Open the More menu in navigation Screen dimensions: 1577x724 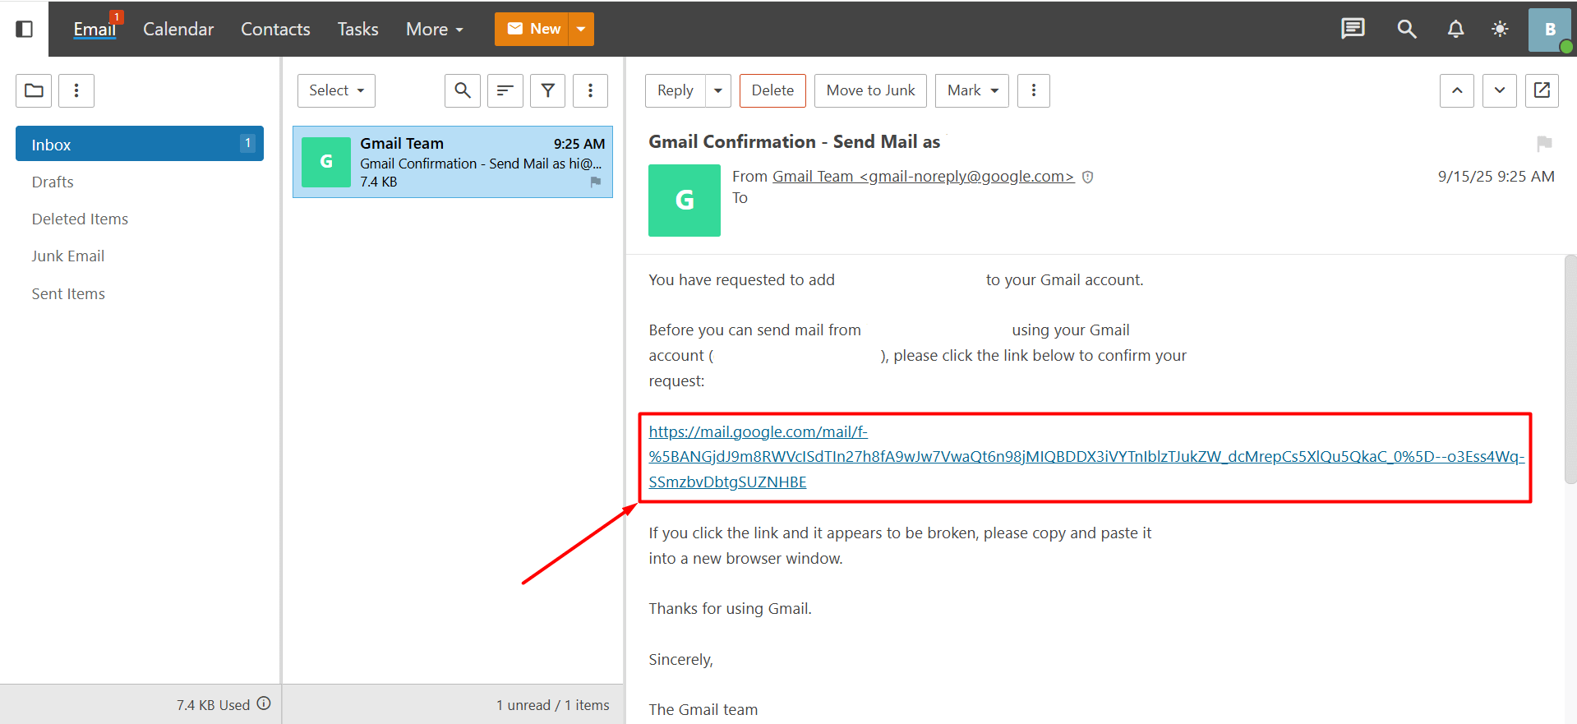(x=435, y=30)
